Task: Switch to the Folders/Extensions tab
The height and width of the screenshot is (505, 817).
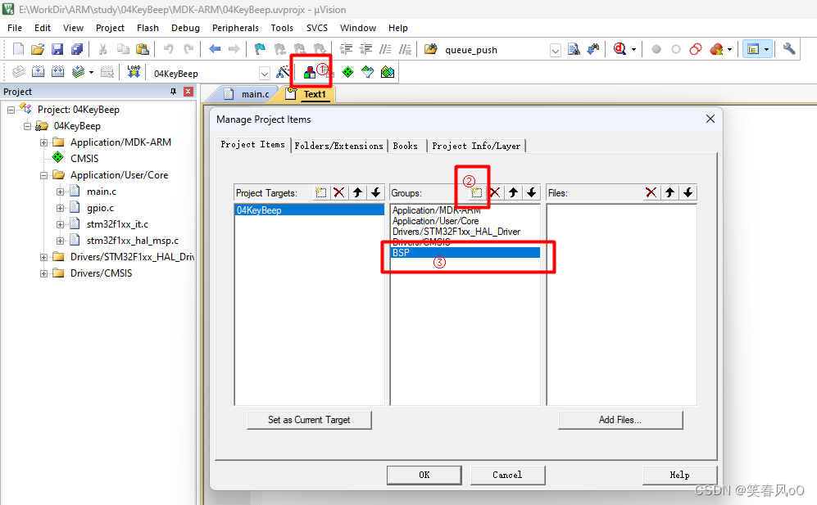Action: coord(338,146)
